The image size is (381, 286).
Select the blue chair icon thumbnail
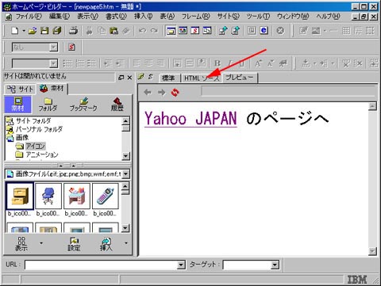[48, 196]
